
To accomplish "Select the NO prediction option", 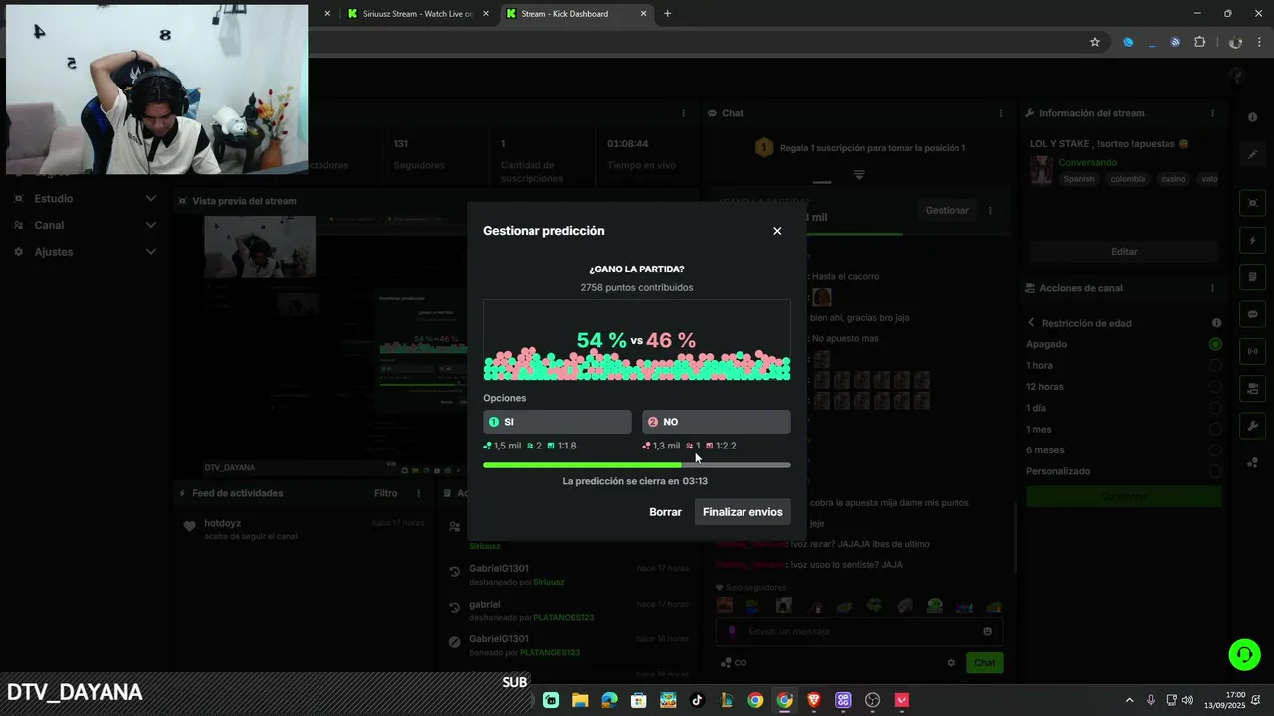I will 717,422.
